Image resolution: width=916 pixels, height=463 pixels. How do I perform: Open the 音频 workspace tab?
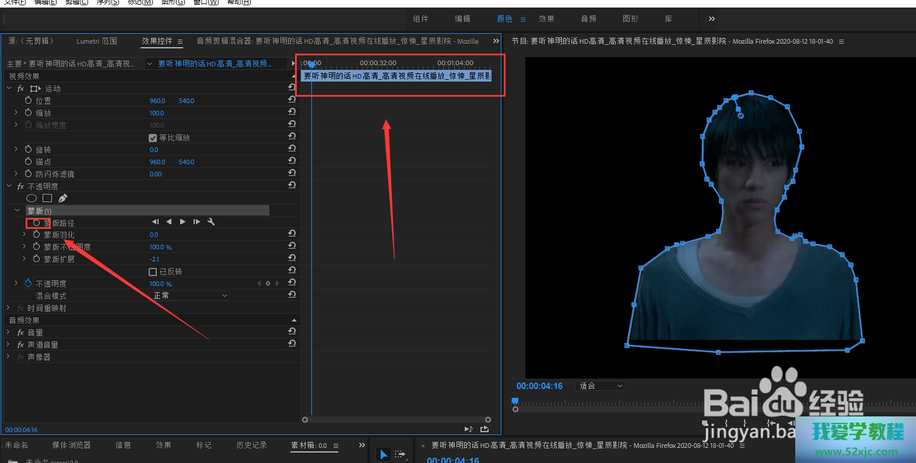coord(588,19)
